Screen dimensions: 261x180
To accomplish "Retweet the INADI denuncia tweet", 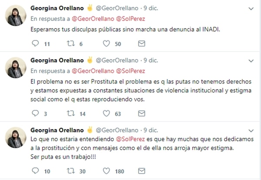I will pyautogui.click(x=70, y=43).
